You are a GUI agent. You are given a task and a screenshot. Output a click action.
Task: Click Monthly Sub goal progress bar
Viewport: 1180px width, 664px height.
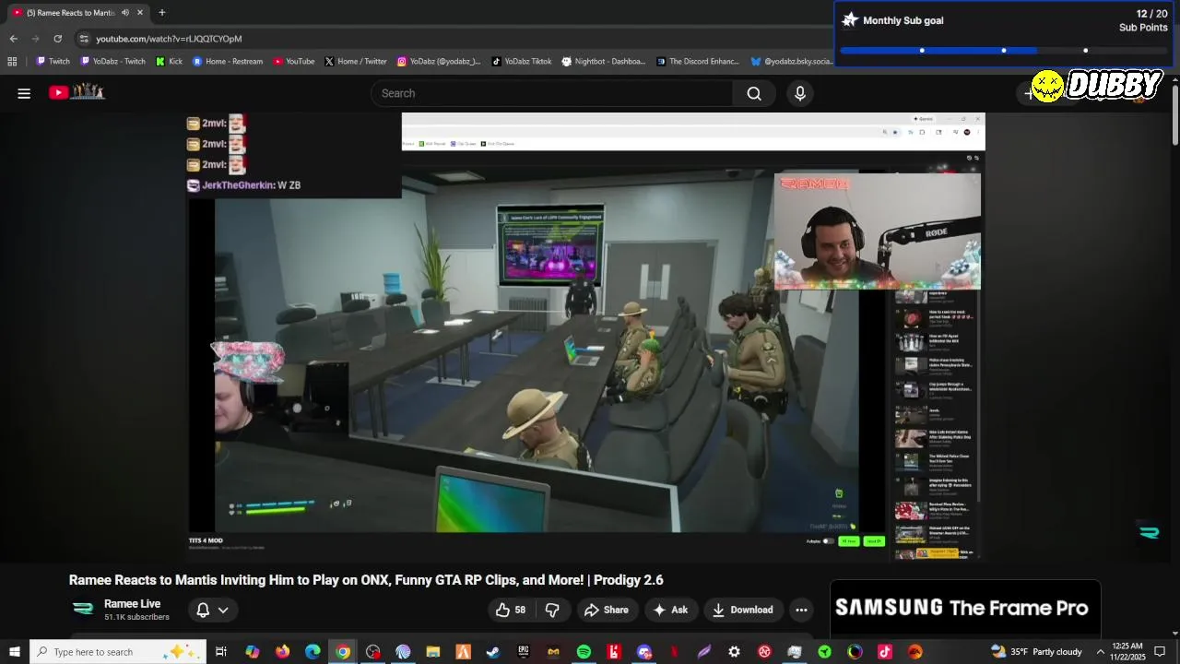tap(1003, 51)
